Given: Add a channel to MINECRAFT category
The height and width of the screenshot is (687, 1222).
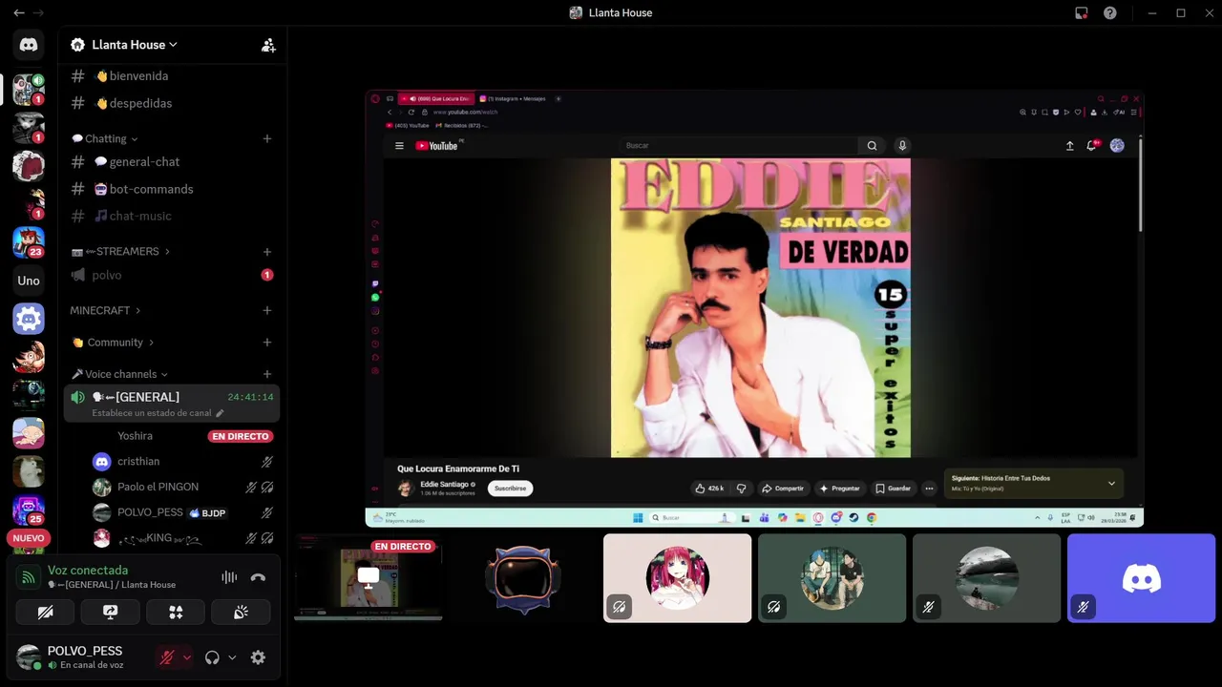Looking at the screenshot, I should [x=267, y=310].
